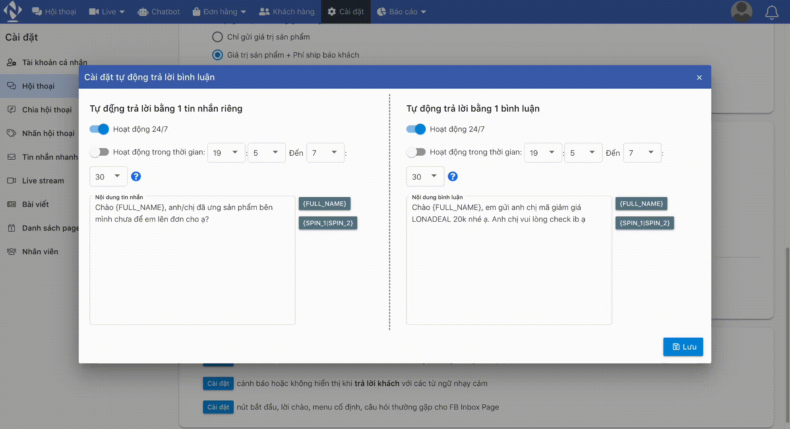This screenshot has width=790, height=429.
Task: Click the Lưu save button
Action: point(683,347)
